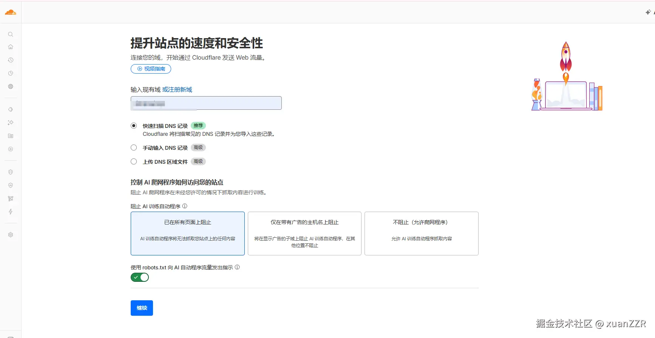Open the globe domains icon in sidebar
The width and height of the screenshot is (655, 338).
(x=11, y=86)
